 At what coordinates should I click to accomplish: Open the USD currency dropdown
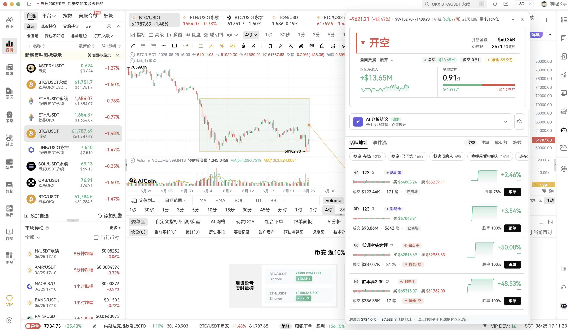point(524,4)
